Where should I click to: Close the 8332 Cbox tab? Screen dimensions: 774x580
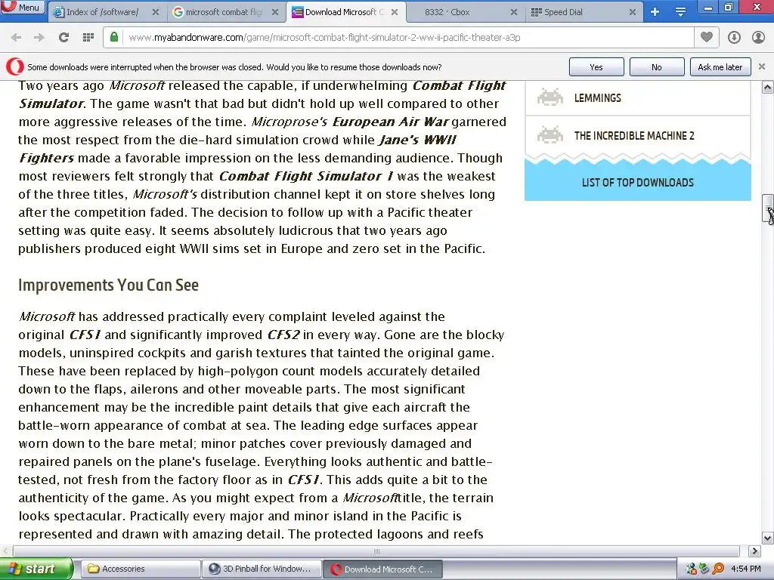[513, 12]
